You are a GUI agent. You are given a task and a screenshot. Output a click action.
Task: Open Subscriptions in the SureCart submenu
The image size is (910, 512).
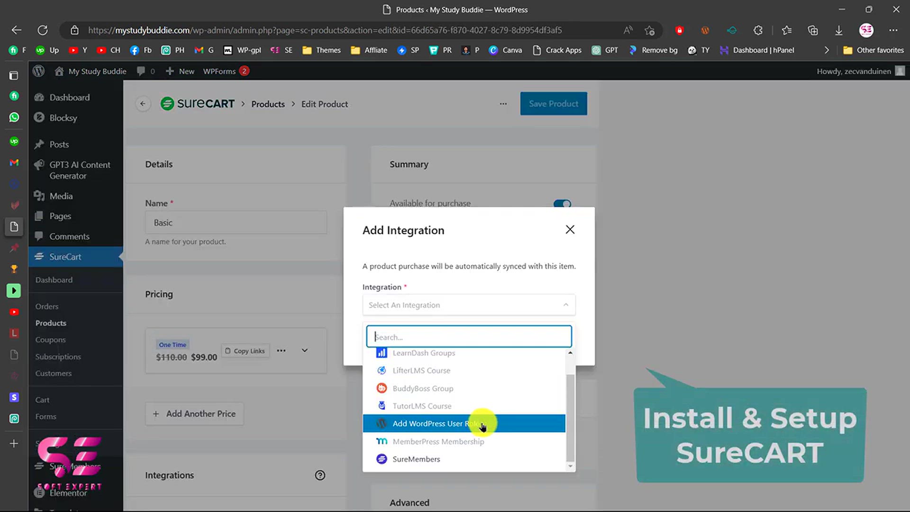coord(58,357)
